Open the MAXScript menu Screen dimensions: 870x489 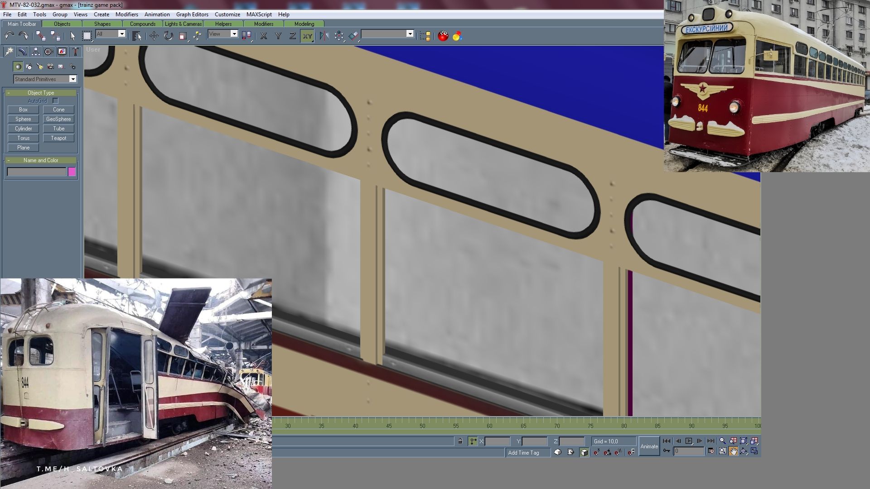259,14
